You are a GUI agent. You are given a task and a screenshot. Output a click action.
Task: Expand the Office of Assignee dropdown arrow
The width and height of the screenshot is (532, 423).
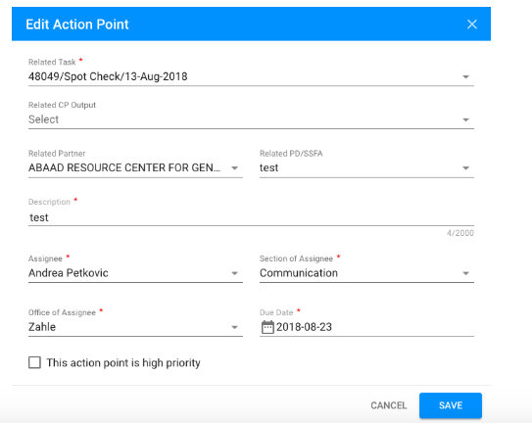234,327
